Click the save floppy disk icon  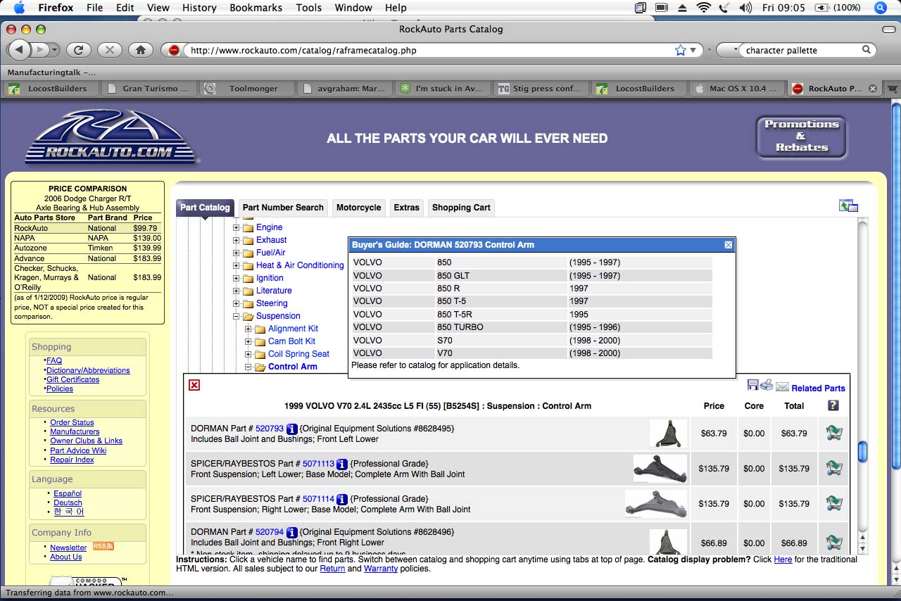click(x=752, y=386)
